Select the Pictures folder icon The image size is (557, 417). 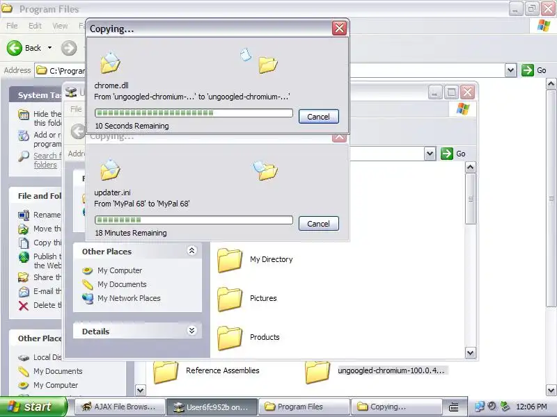[230, 299]
